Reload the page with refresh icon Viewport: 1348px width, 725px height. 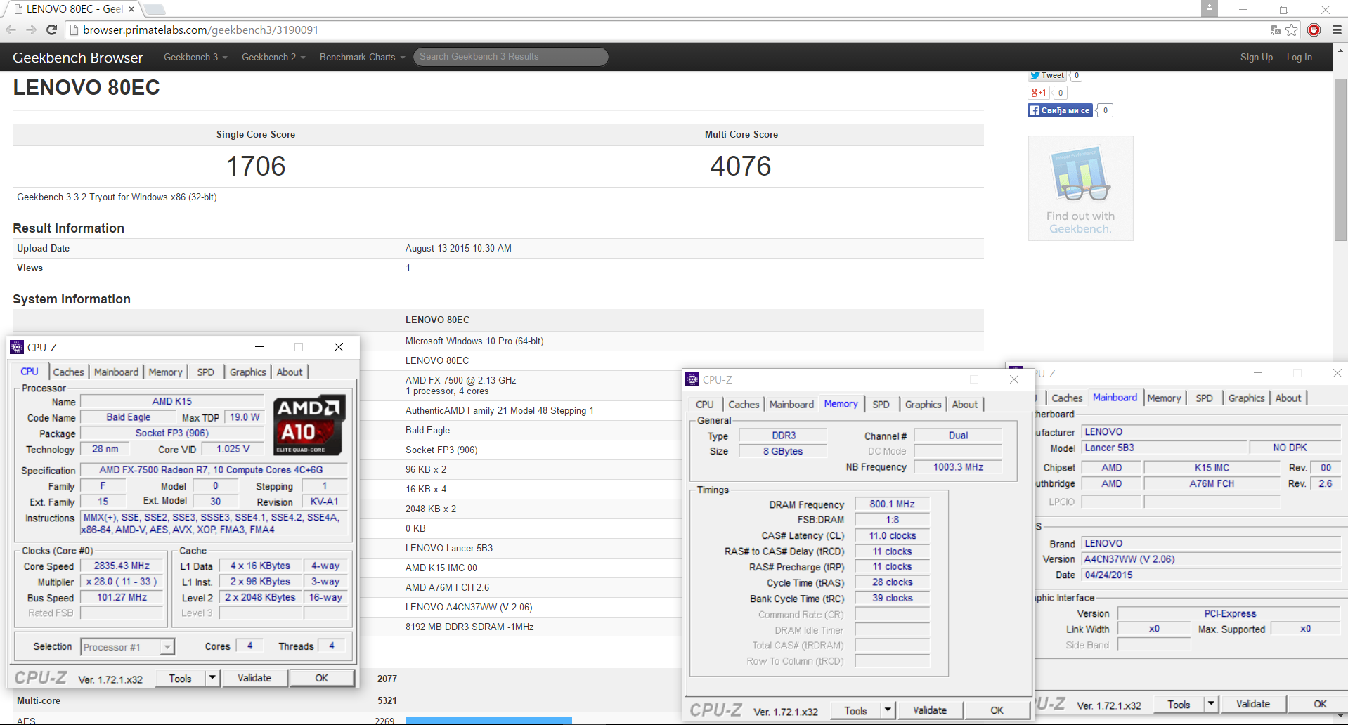click(x=51, y=30)
